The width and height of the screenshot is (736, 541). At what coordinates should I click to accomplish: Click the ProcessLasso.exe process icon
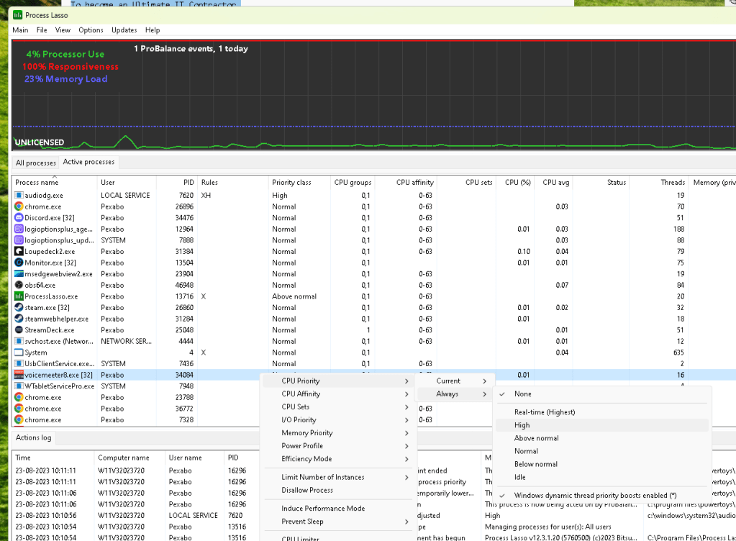19,296
